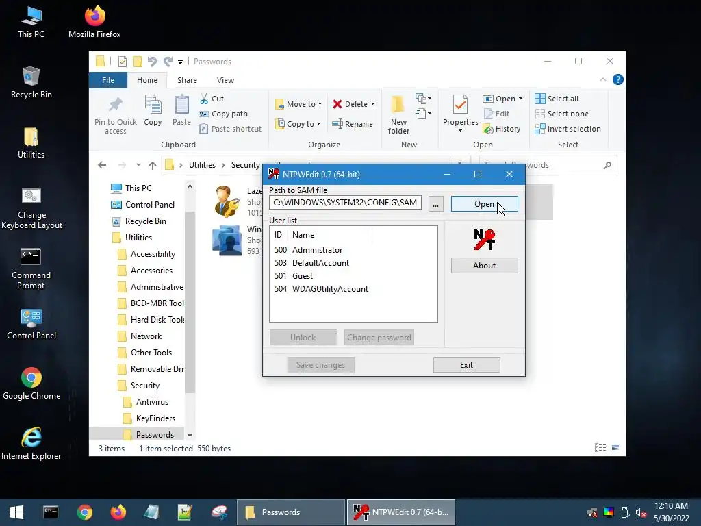Open recent locations dropdown arrow
The height and width of the screenshot is (526, 701).
[x=138, y=165]
